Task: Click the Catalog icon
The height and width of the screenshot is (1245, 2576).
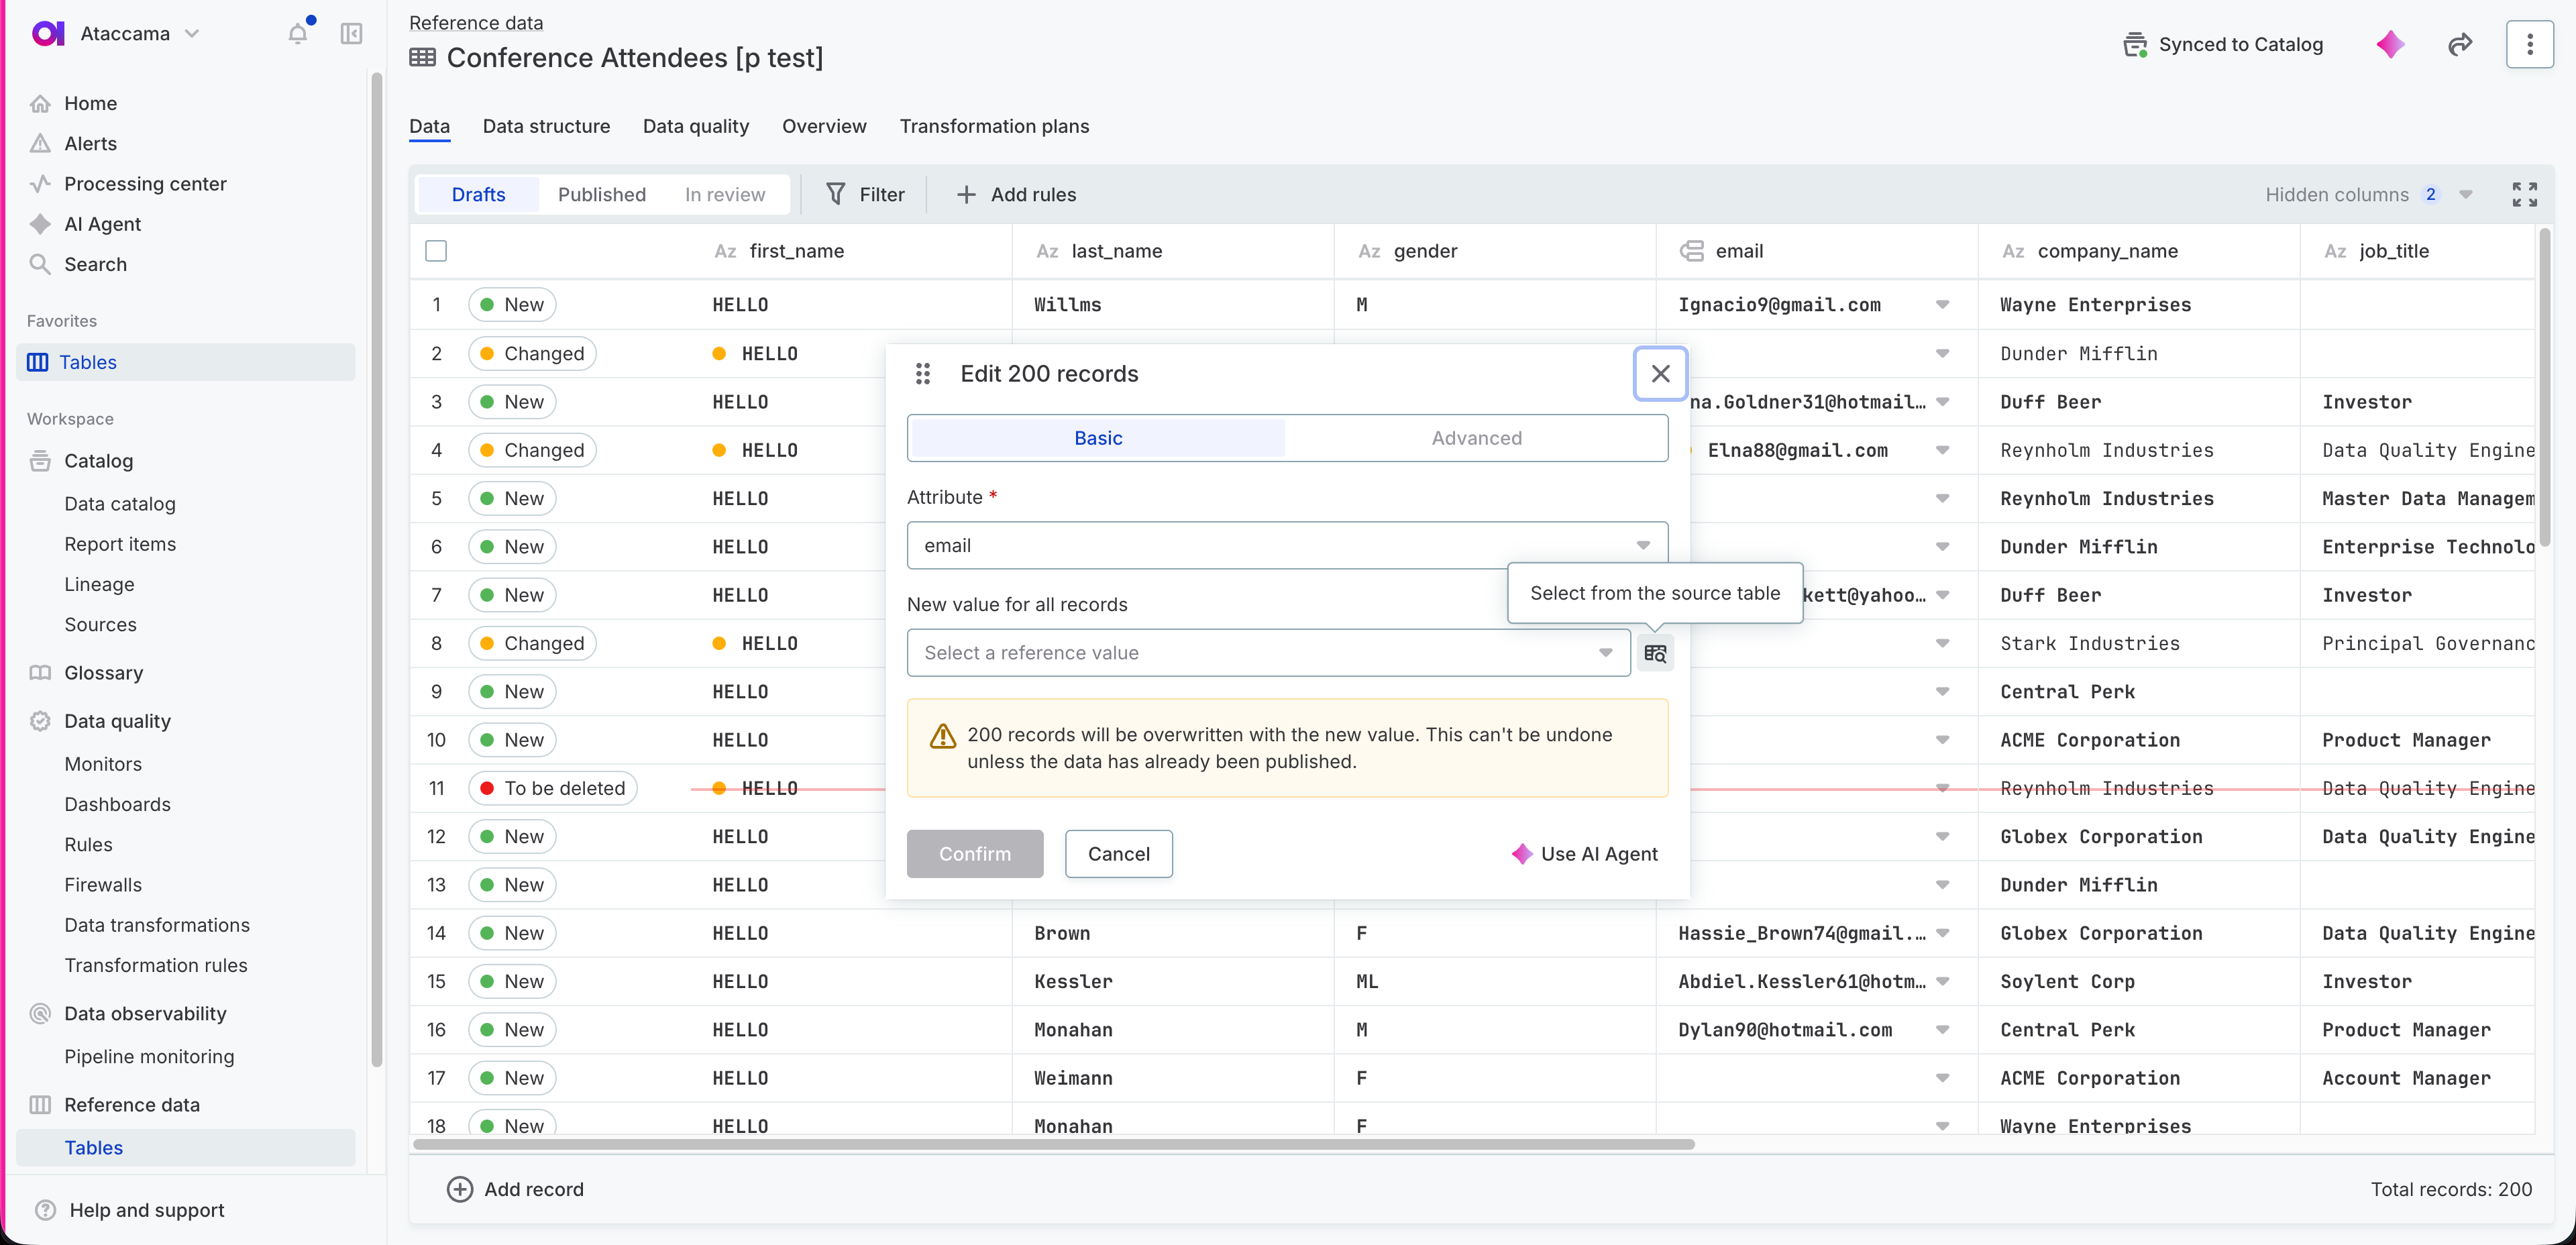Action: (40, 460)
